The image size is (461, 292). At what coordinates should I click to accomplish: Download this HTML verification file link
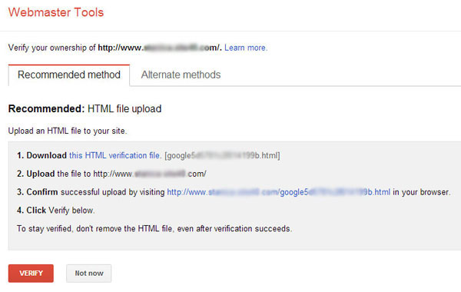[x=115, y=155]
